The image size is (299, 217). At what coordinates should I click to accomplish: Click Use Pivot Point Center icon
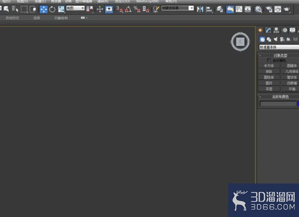coord(89,9)
